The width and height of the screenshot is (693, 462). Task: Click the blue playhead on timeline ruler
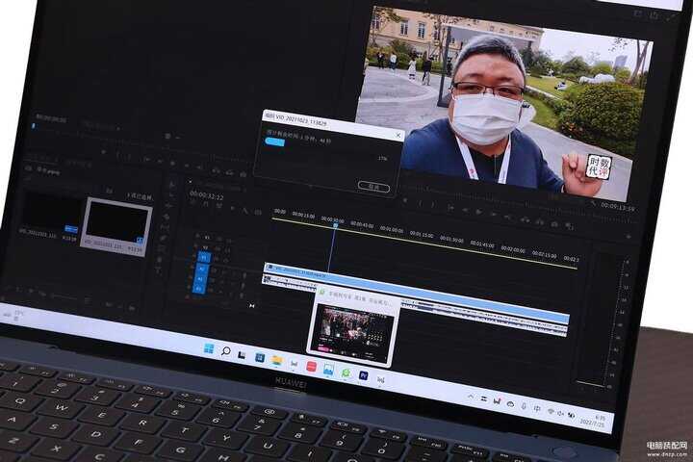330,220
